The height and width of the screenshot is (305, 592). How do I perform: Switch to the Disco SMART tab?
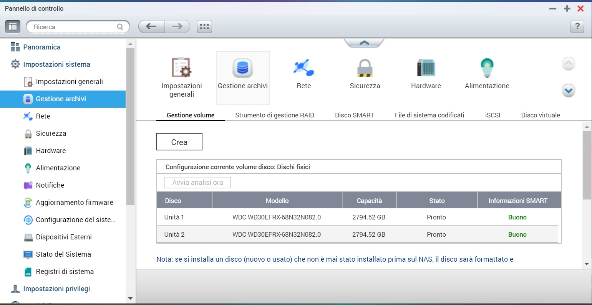tap(354, 115)
